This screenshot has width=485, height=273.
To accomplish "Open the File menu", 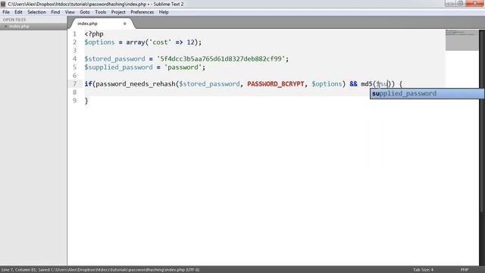I will tap(6, 12).
